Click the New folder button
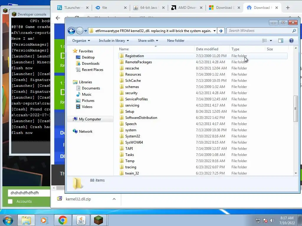 pyautogui.click(x=176, y=41)
